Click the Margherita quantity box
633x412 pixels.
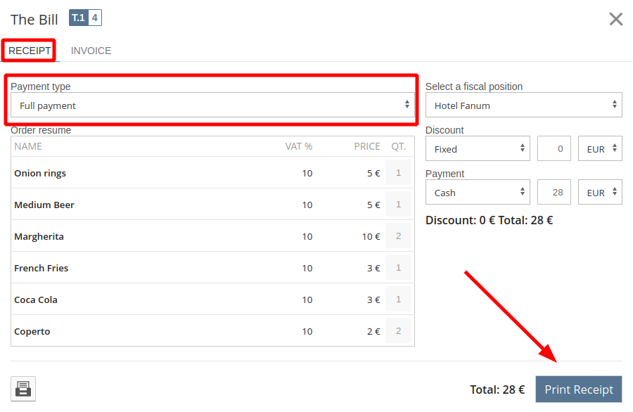(x=399, y=236)
